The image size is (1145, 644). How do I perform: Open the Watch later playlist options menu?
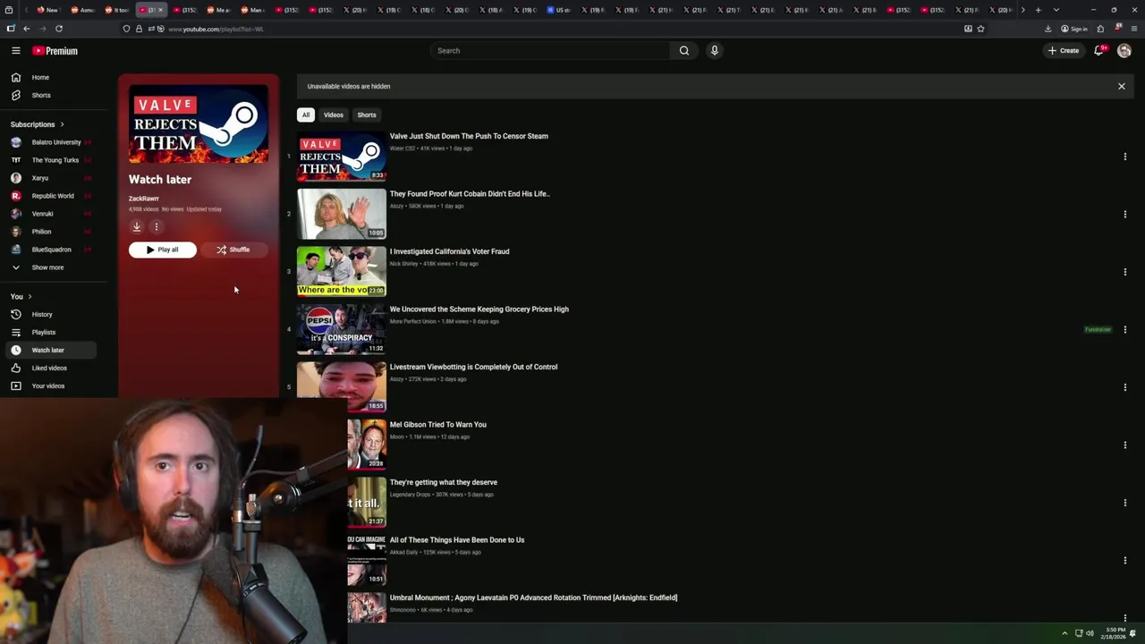pyautogui.click(x=156, y=227)
